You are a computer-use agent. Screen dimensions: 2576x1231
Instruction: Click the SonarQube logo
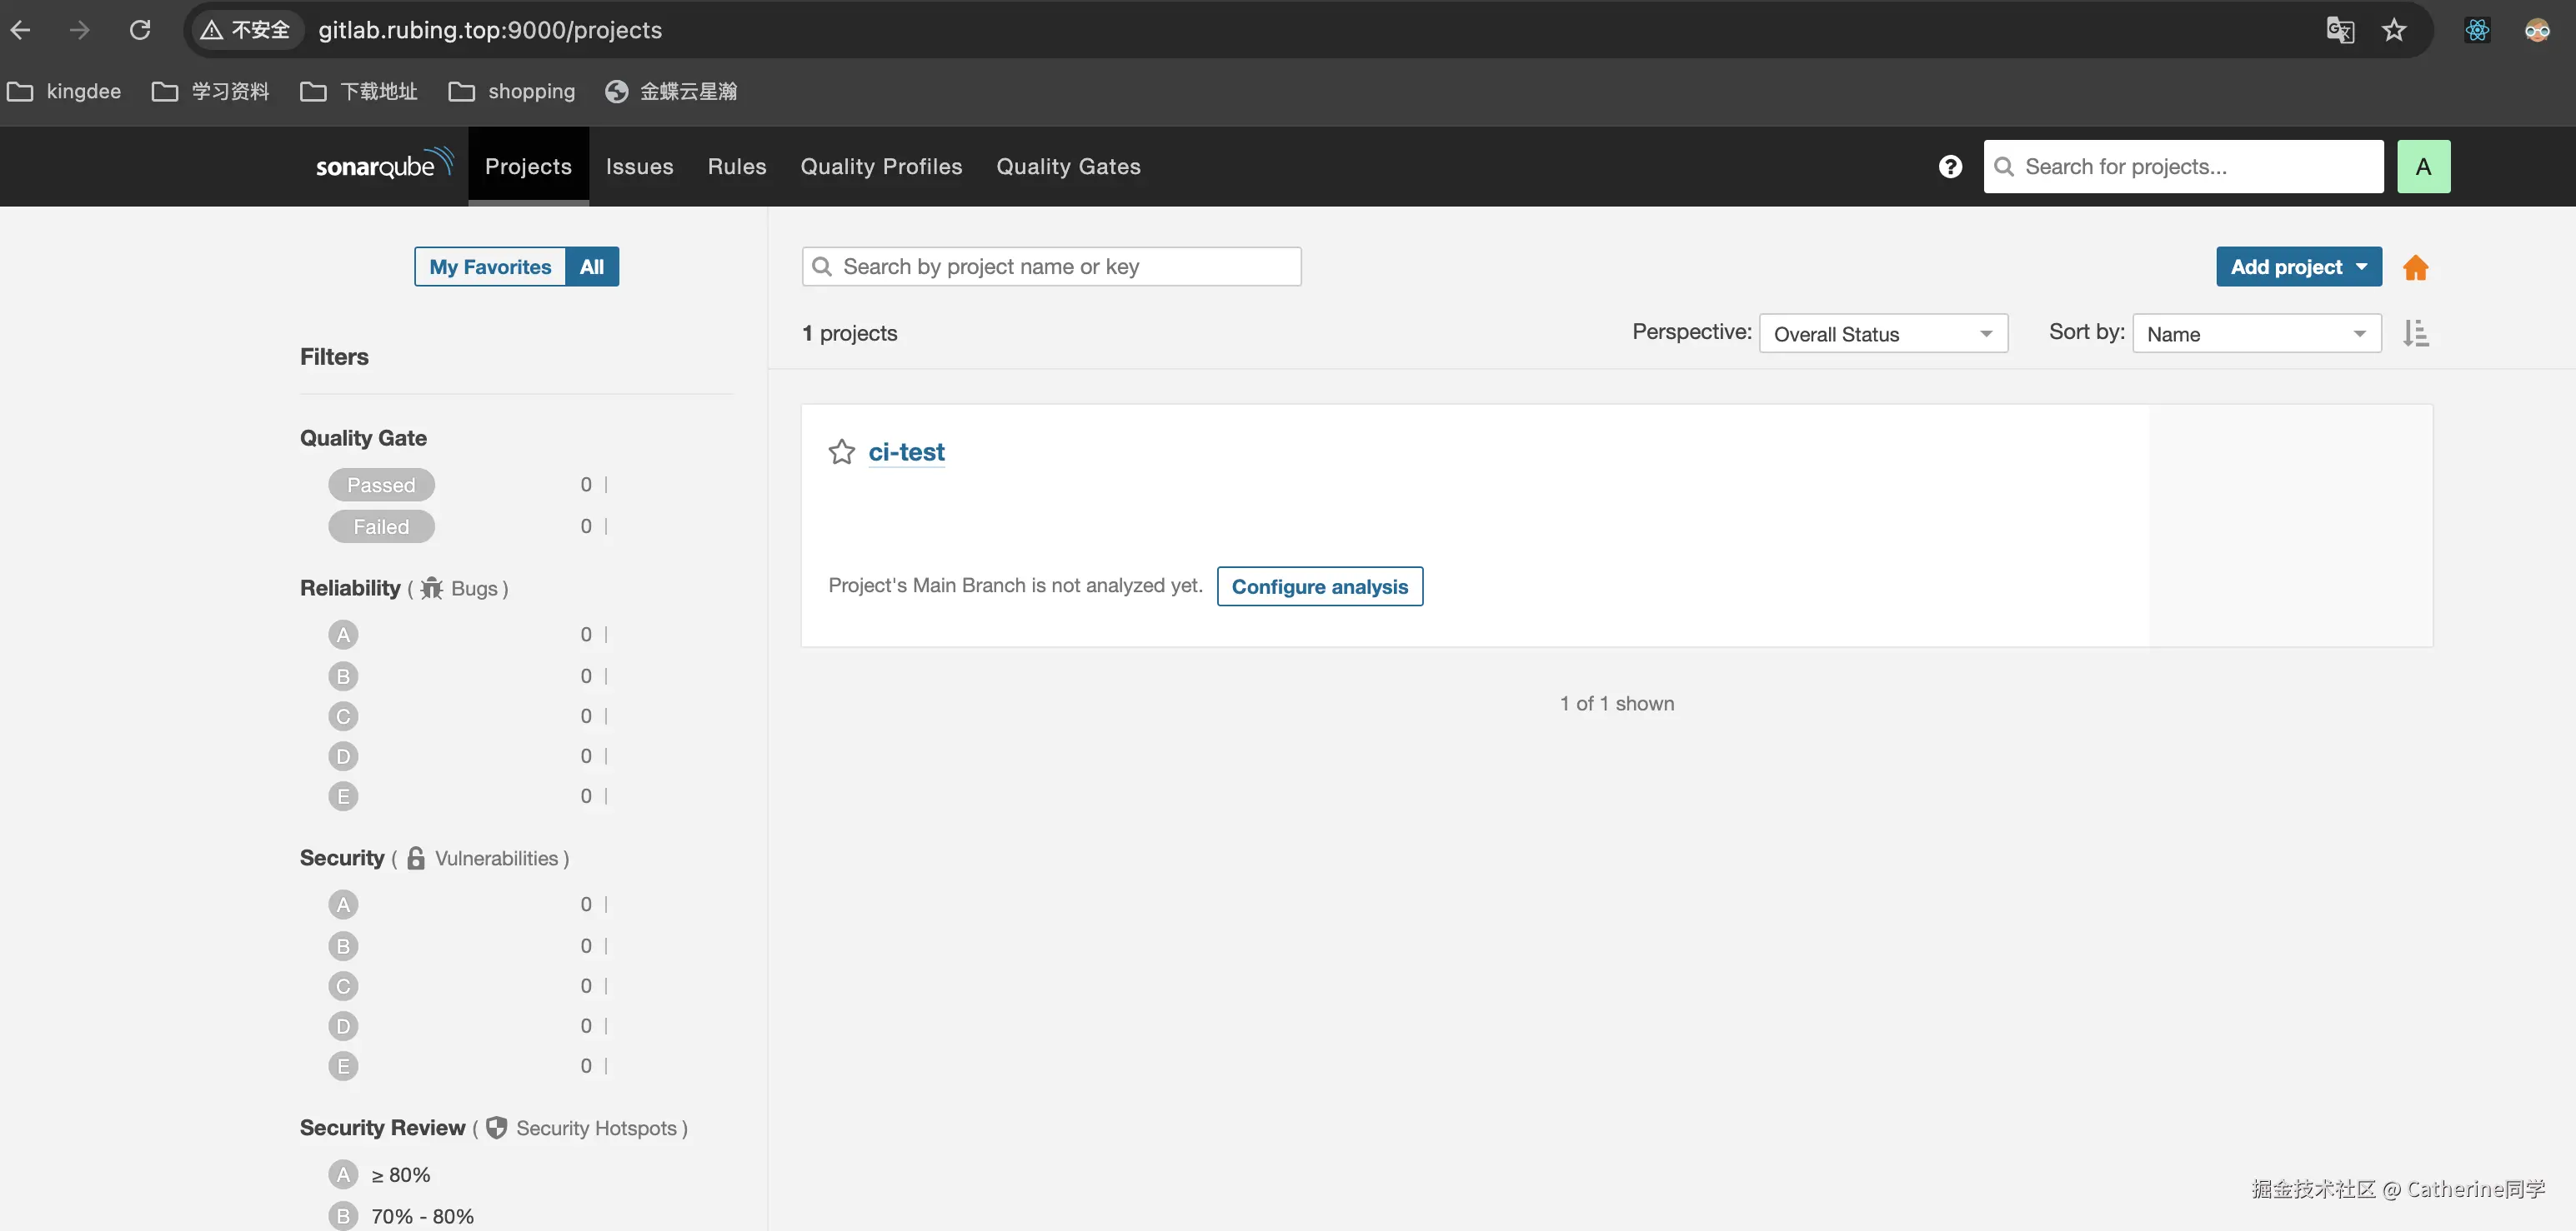(x=384, y=165)
